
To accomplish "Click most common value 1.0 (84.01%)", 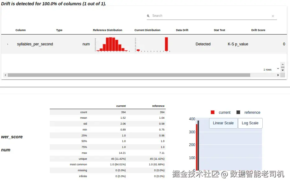I will click(118, 164).
